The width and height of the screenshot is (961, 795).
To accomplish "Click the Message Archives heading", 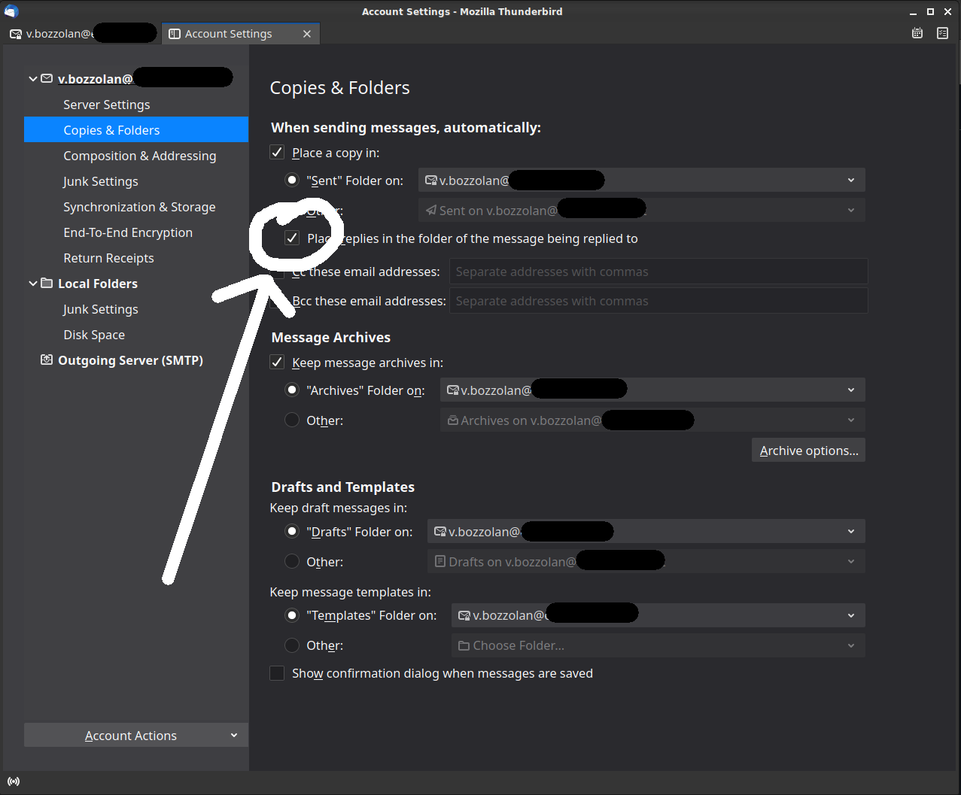I will point(331,337).
